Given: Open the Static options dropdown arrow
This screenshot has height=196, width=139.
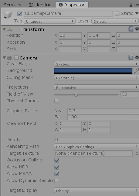Looking at the screenshot, I should point(137,13).
